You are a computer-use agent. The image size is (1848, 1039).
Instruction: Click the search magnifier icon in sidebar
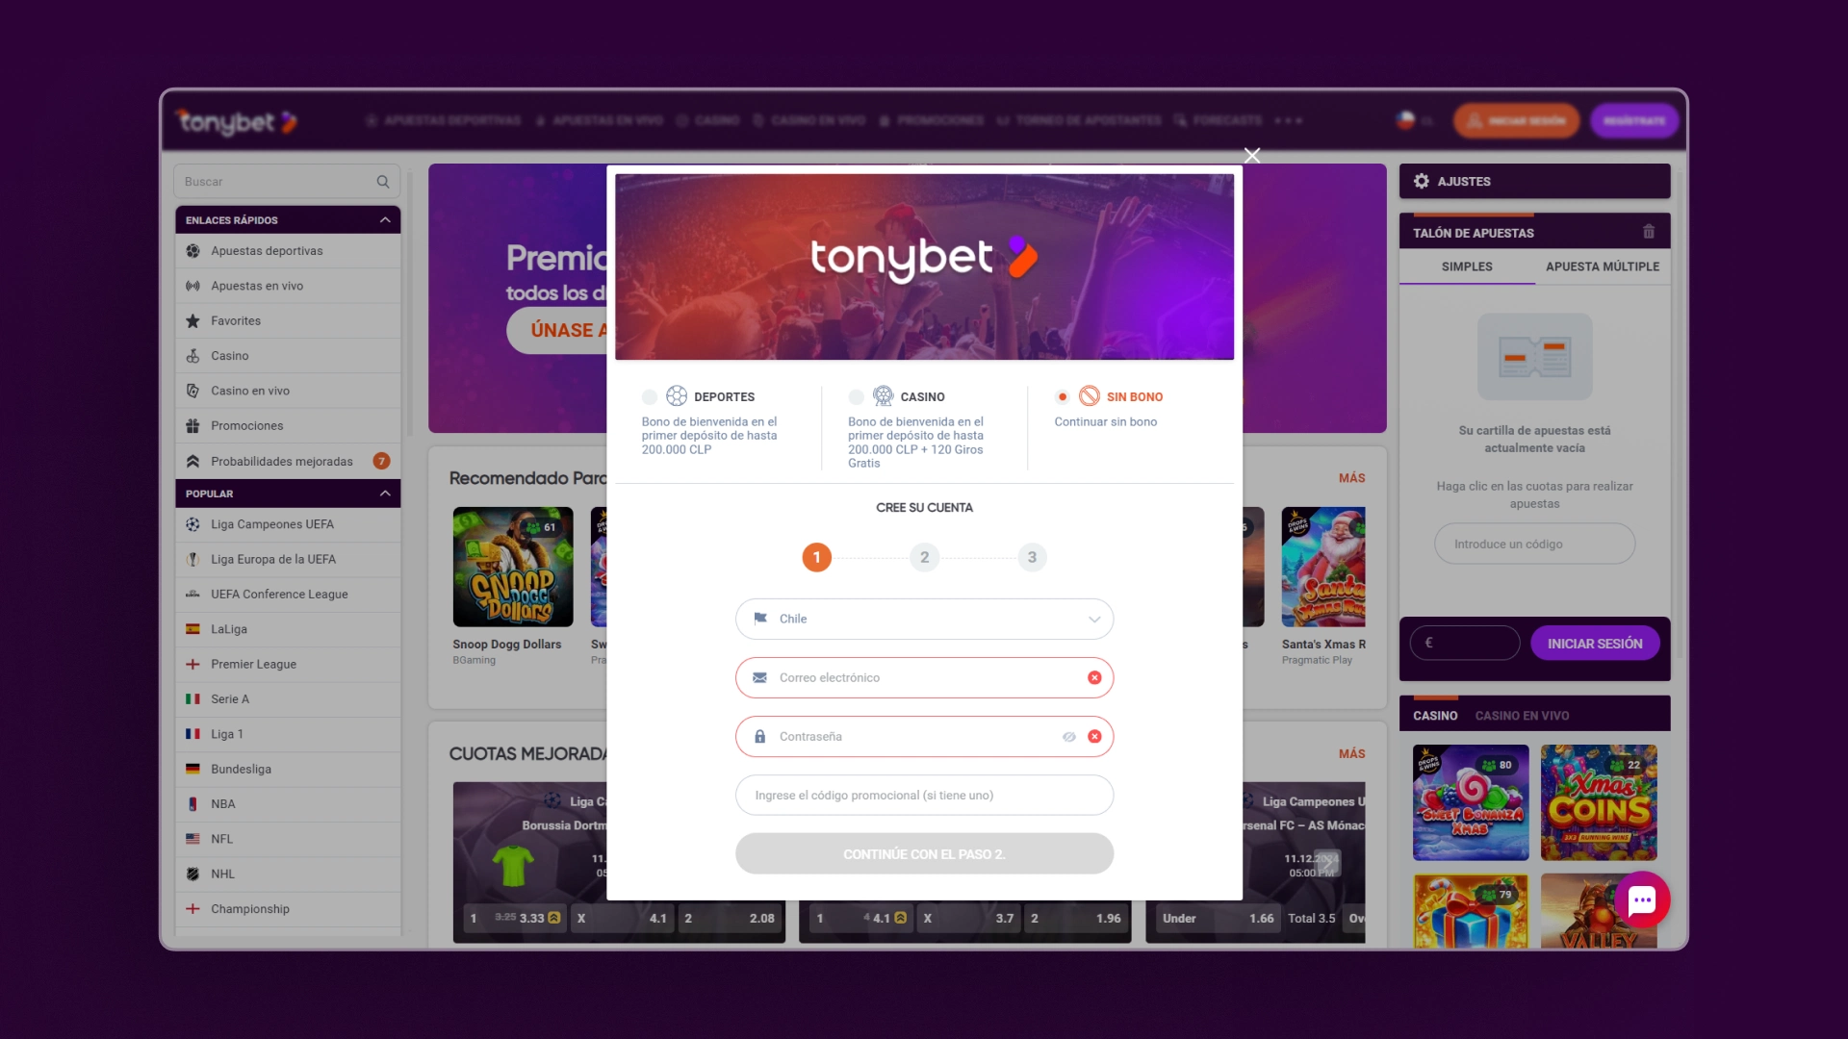click(x=383, y=182)
